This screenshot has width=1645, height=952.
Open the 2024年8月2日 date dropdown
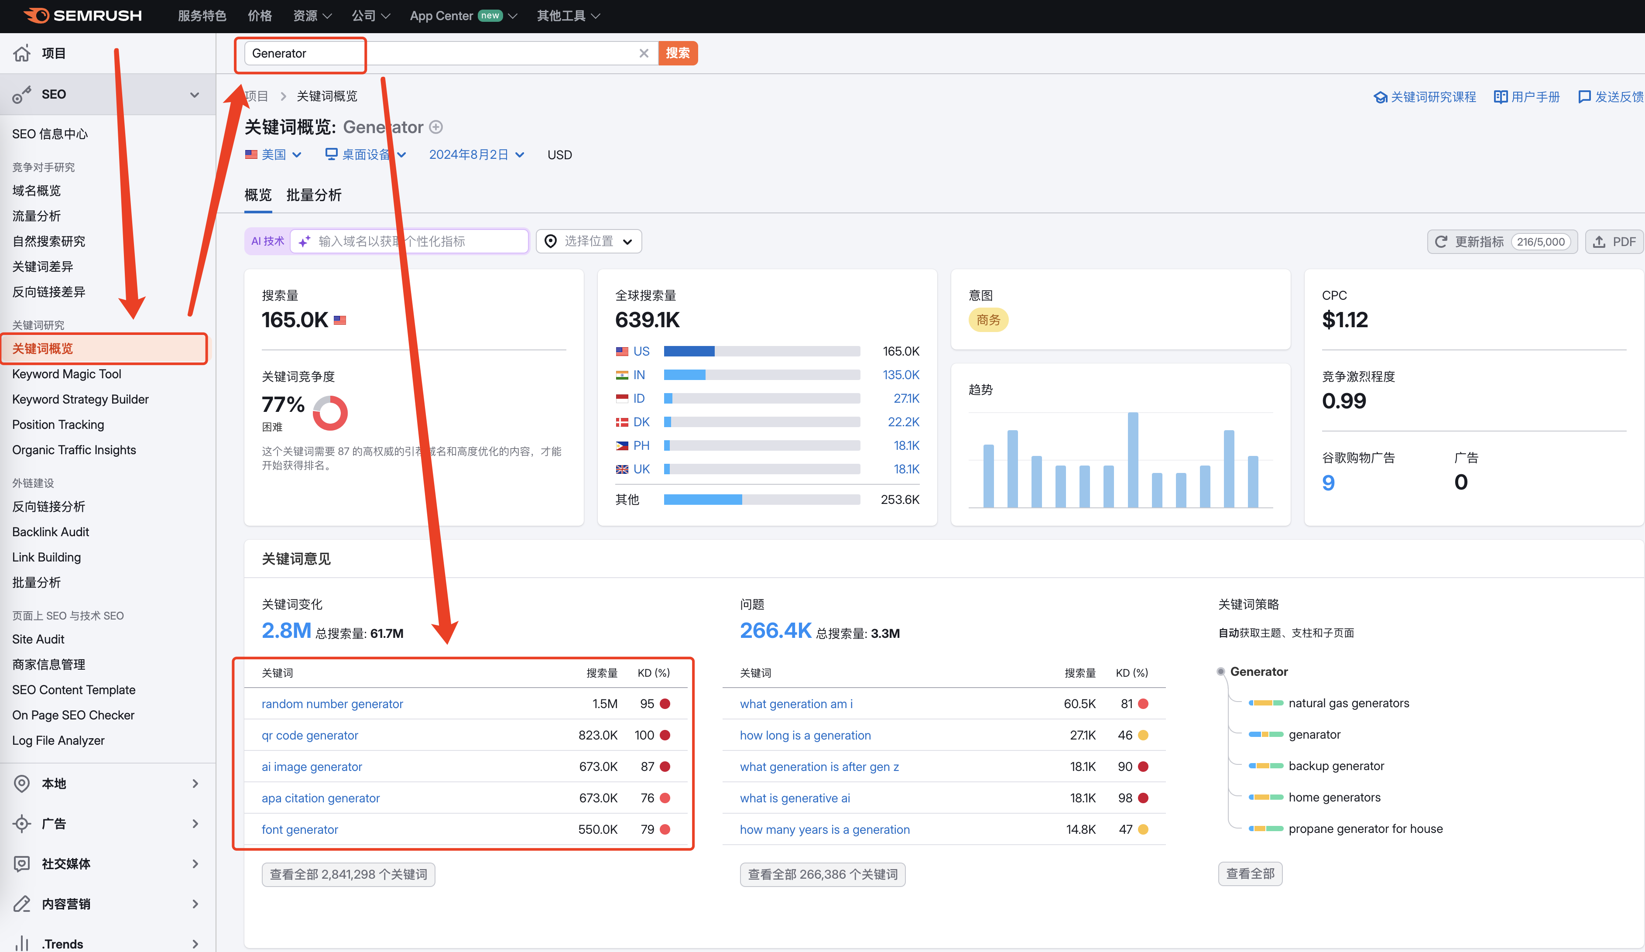pyautogui.click(x=476, y=154)
